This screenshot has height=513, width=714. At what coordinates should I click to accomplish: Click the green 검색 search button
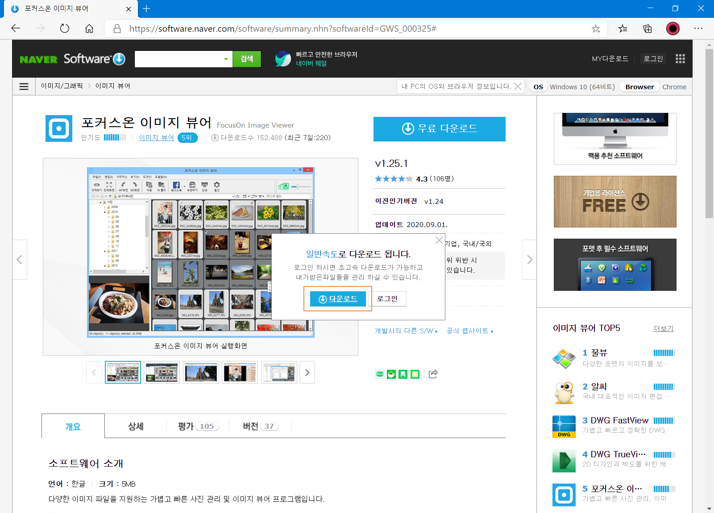(247, 59)
